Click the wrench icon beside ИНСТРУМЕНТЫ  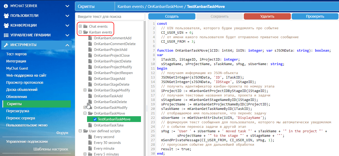tap(6, 45)
